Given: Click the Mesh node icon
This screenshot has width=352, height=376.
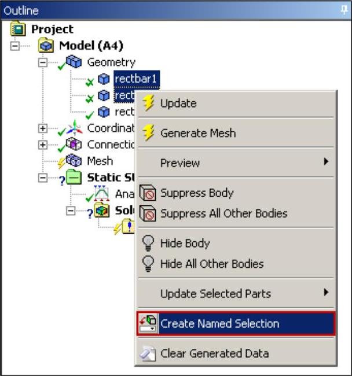Looking at the screenshot, I should (74, 161).
